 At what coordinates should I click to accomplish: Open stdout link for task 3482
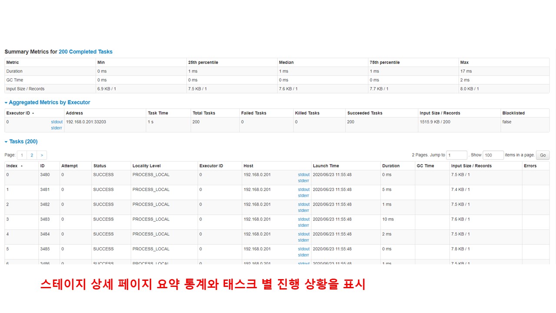pos(304,204)
